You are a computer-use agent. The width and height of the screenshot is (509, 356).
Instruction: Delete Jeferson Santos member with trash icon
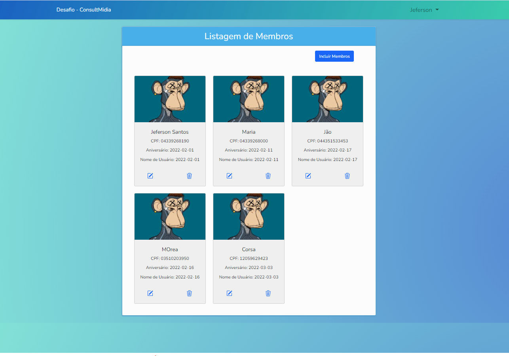coord(189,176)
